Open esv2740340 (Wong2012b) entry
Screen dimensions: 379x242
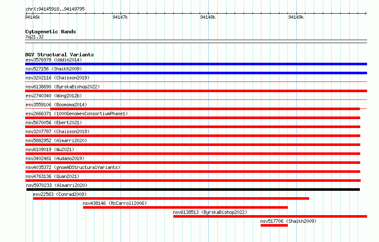pos(54,96)
